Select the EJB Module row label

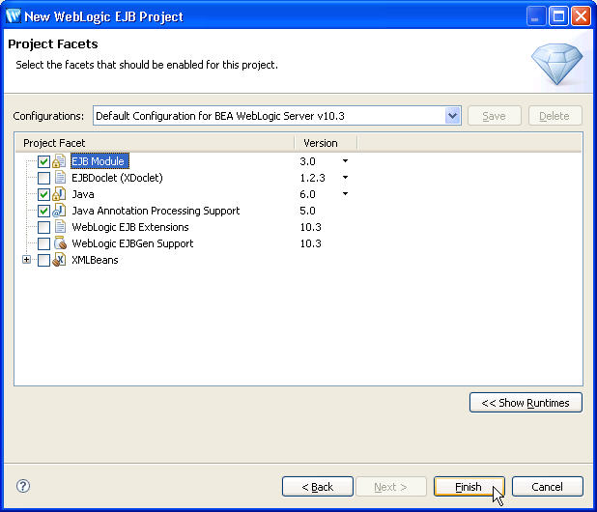(x=99, y=161)
